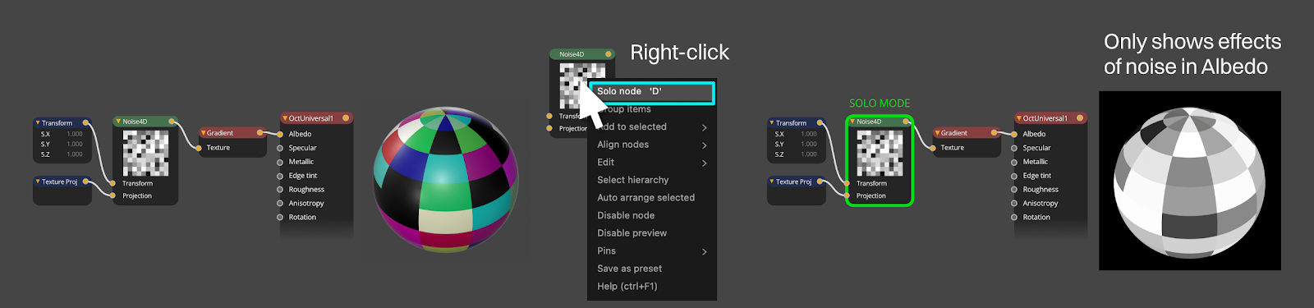Click Albedo input pin in solo mode graph
Screen dimensions: 1314x308
pyautogui.click(x=1014, y=134)
